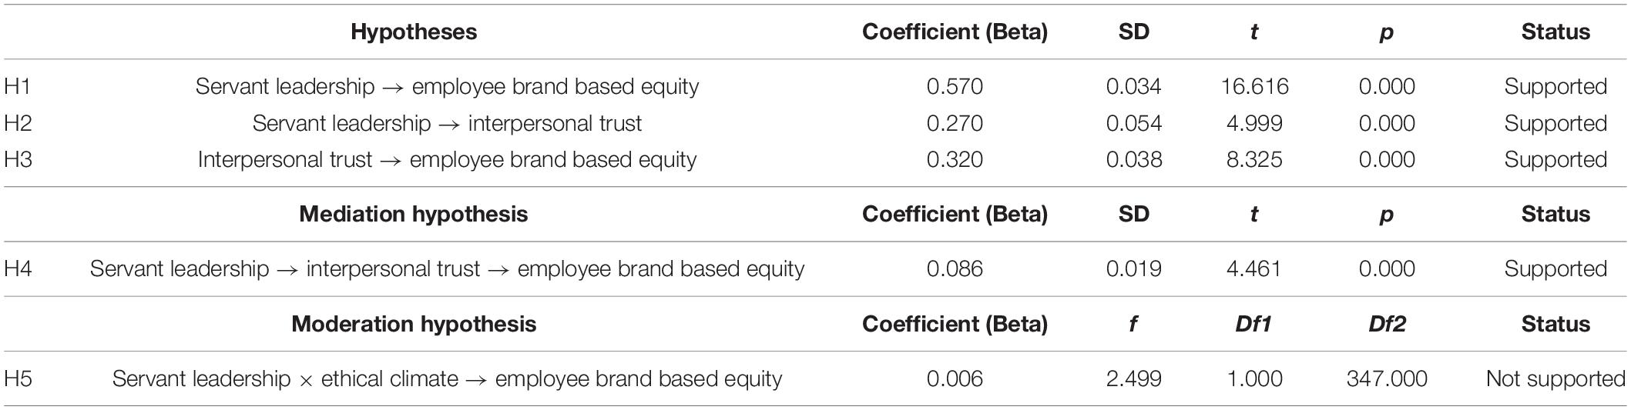Select coefficient 0.086 in H4 row
This screenshot has height=410, width=1631.
point(955,268)
